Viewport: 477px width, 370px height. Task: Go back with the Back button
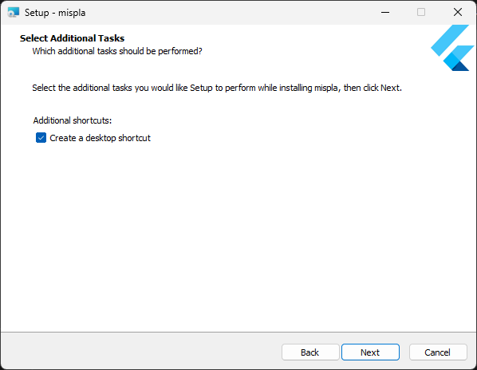pos(310,352)
